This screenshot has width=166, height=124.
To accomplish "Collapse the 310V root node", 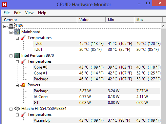I will [5, 26].
